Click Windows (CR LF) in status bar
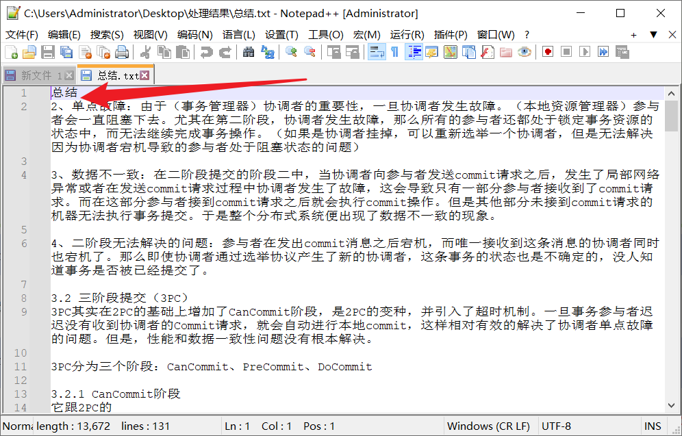This screenshot has width=682, height=436. click(x=488, y=426)
